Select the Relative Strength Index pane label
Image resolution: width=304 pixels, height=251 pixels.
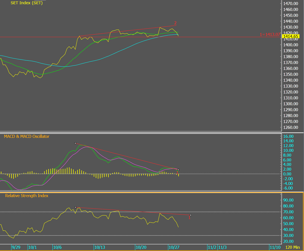27,196
